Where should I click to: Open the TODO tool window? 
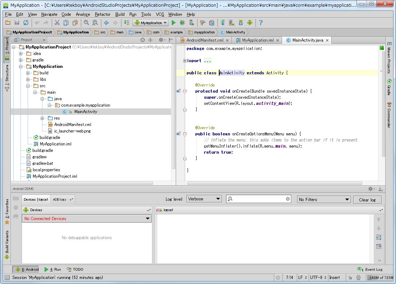point(75,269)
